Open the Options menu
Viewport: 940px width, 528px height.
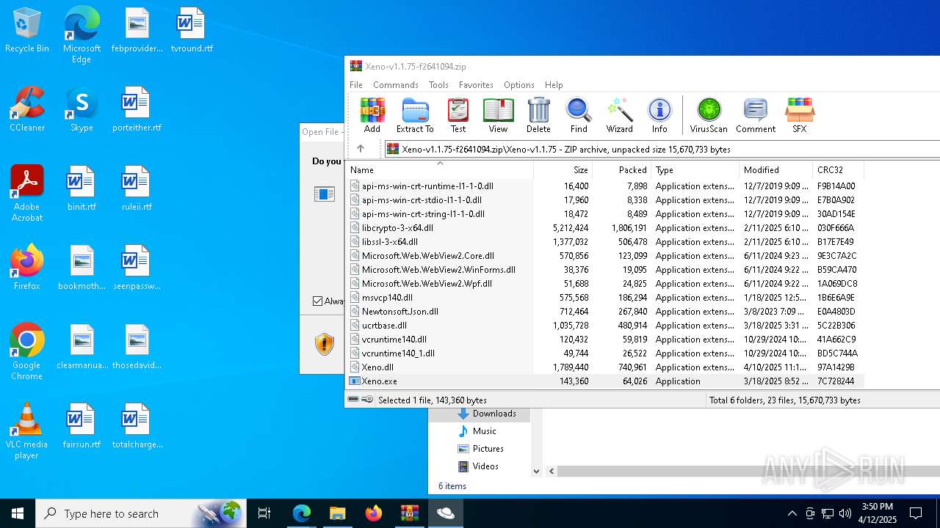point(519,85)
